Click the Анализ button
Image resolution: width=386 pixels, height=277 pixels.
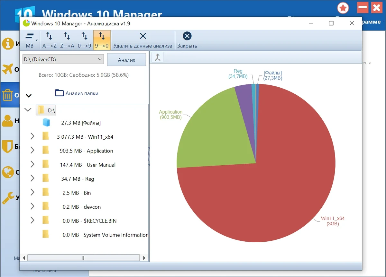(x=126, y=60)
